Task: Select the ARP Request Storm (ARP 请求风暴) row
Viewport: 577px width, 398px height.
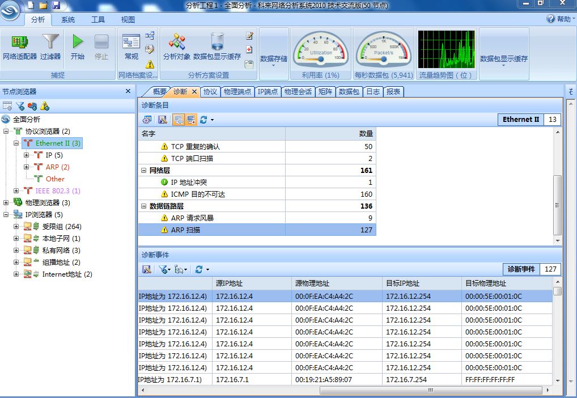Action: (x=192, y=218)
